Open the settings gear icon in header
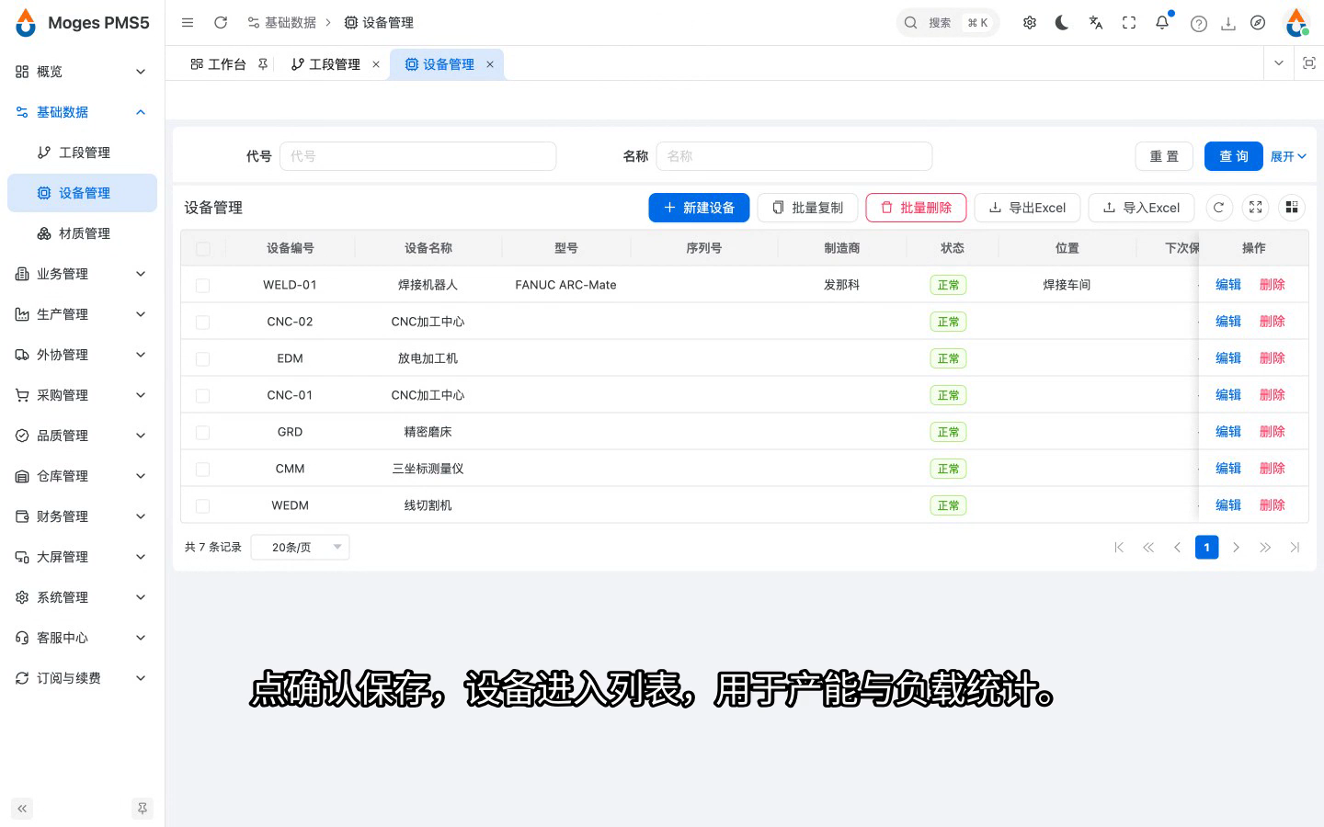Viewport: 1324px width, 827px height. click(1030, 23)
